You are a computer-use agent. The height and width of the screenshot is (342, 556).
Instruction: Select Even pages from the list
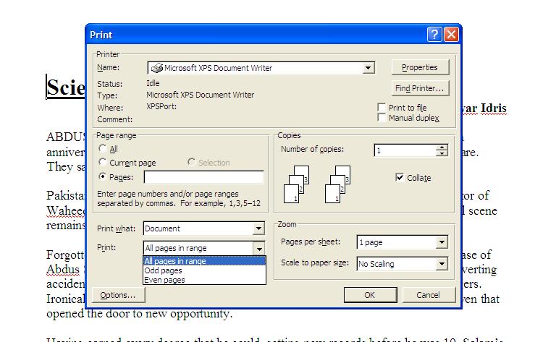(x=164, y=280)
